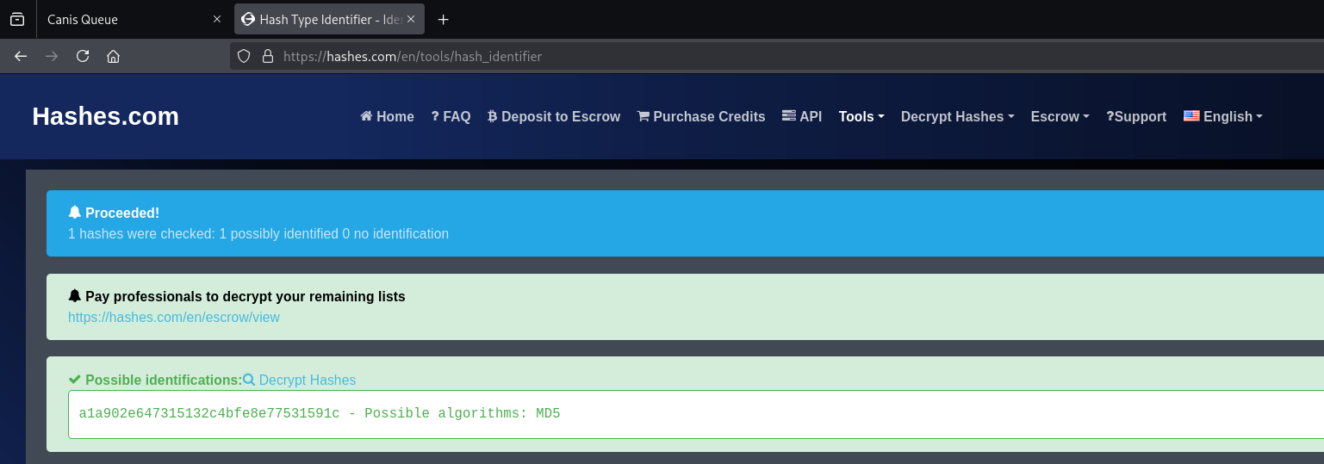Image resolution: width=1324 pixels, height=464 pixels.
Task: Click the browser home icon
Action: (x=113, y=56)
